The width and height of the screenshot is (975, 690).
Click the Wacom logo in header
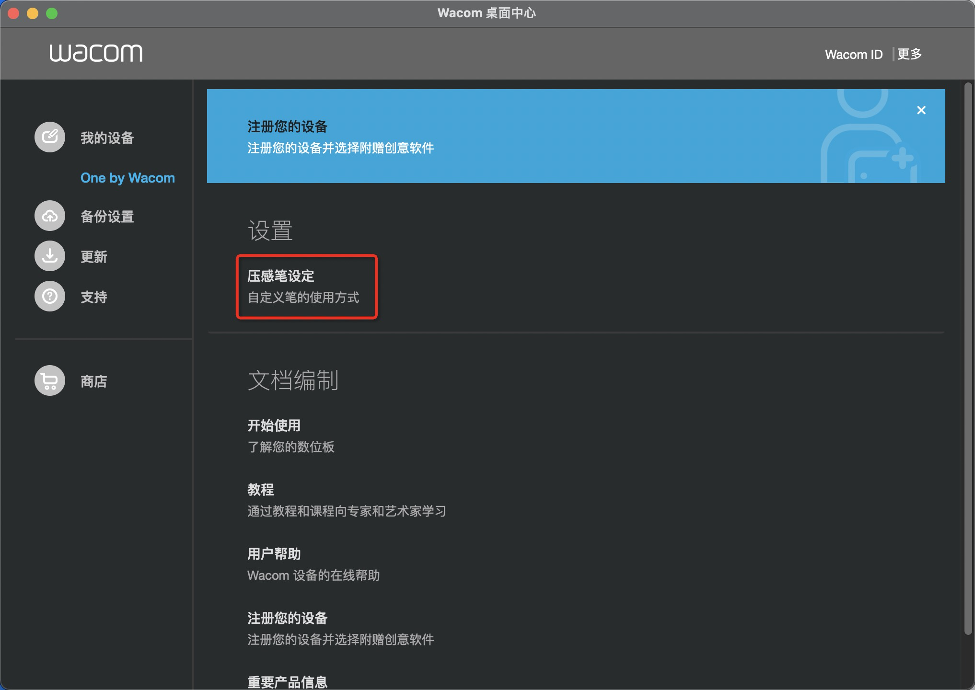pos(96,53)
